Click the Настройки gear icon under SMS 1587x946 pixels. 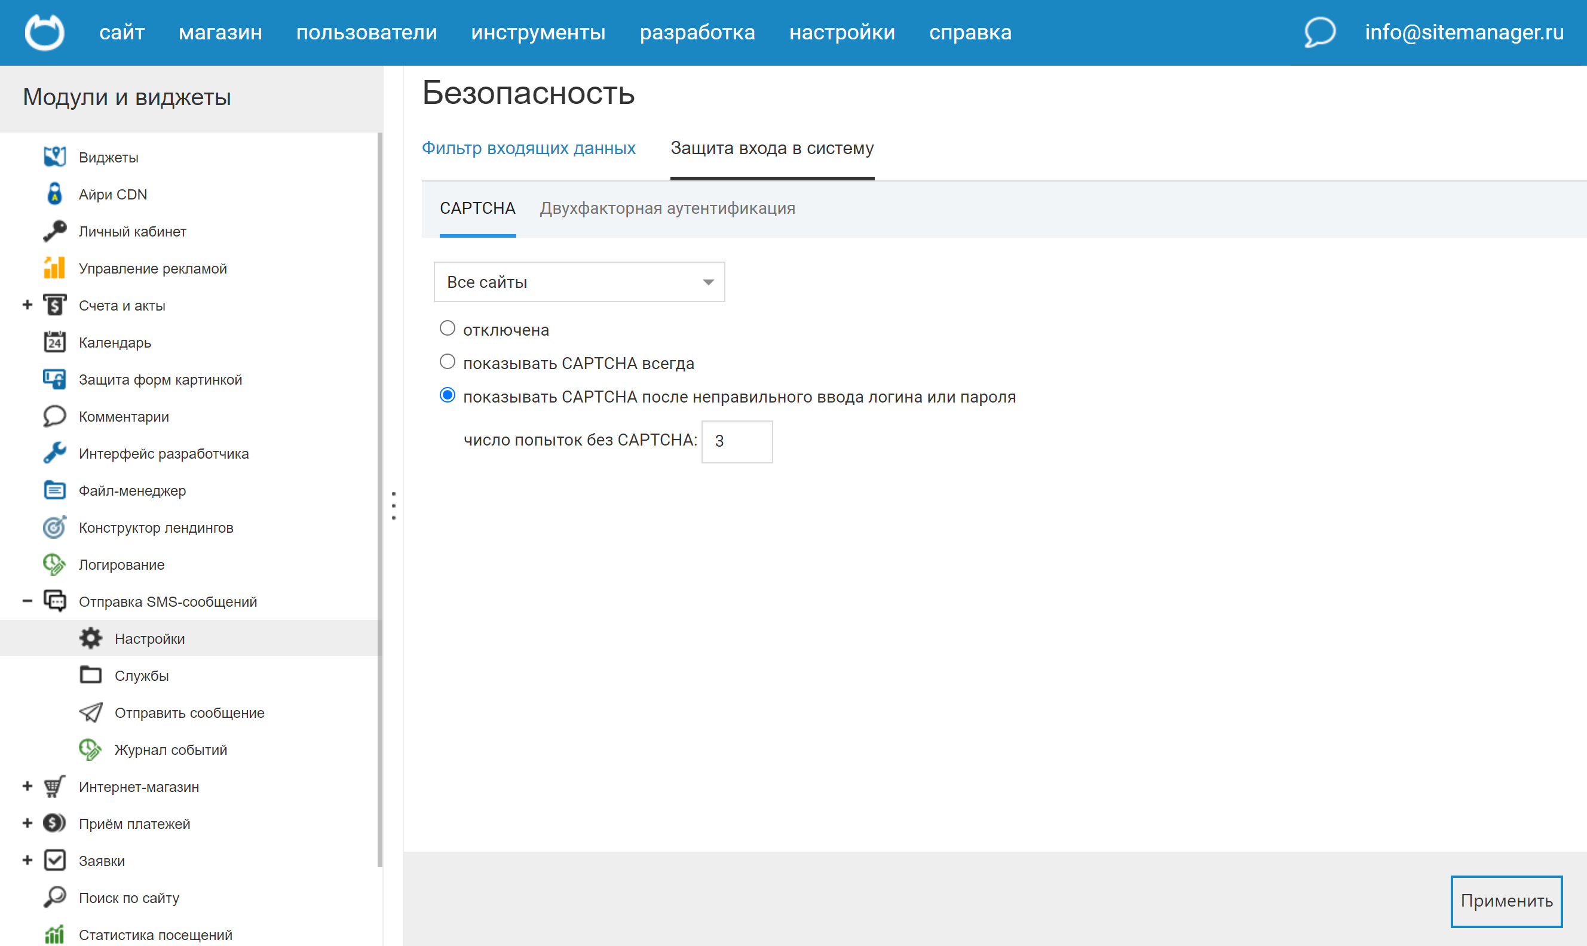pyautogui.click(x=91, y=637)
